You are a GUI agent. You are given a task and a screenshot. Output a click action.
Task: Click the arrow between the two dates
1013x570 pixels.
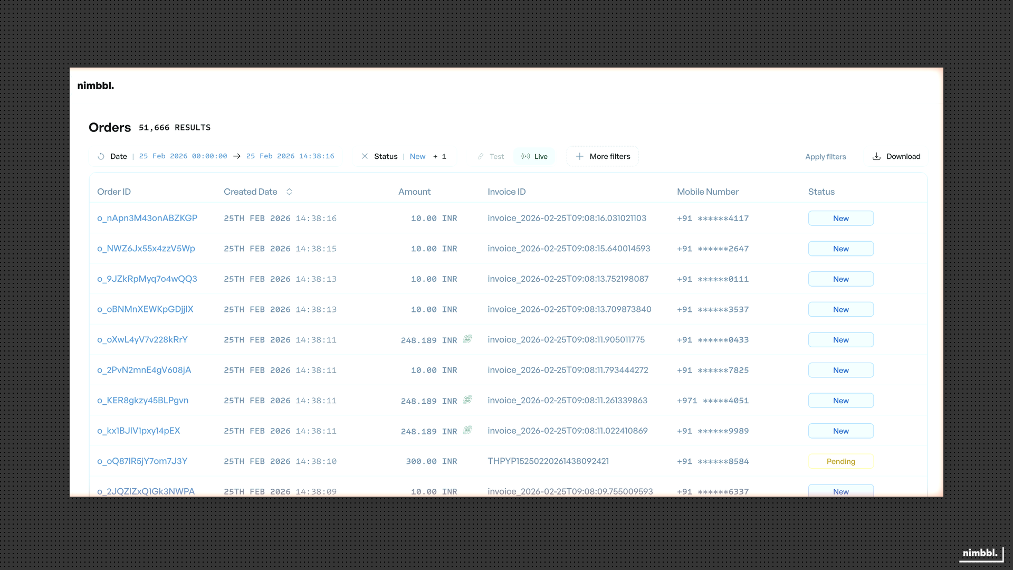click(236, 156)
